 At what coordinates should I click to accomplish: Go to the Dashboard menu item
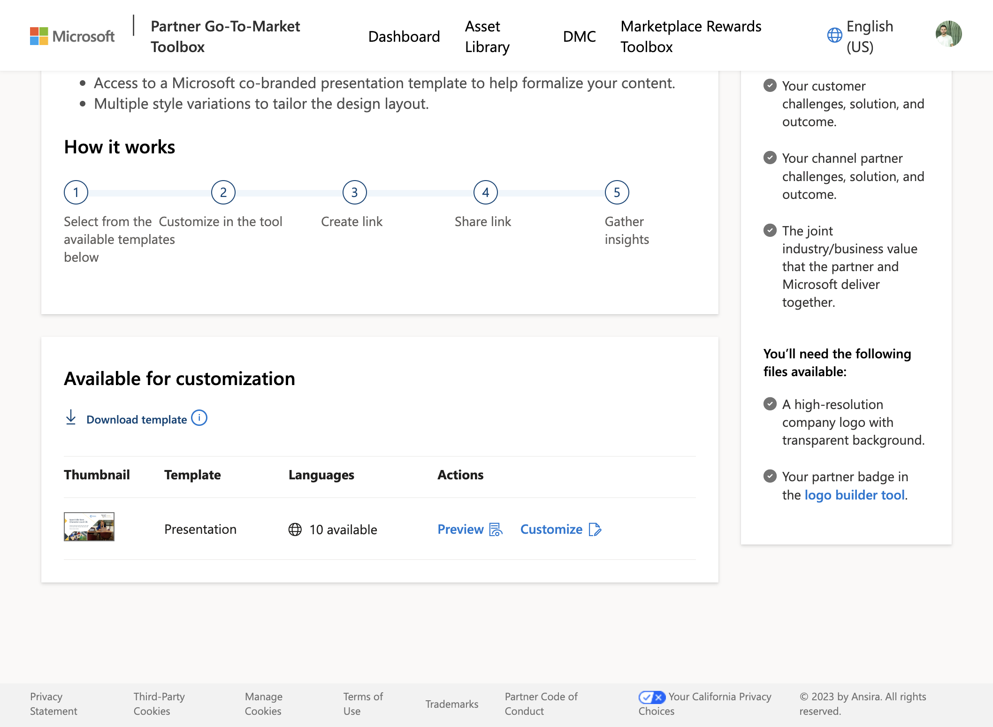click(x=404, y=36)
